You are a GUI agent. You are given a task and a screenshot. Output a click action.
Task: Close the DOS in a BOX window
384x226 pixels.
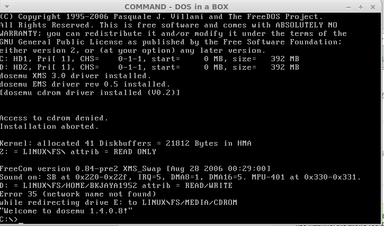coord(373,7)
